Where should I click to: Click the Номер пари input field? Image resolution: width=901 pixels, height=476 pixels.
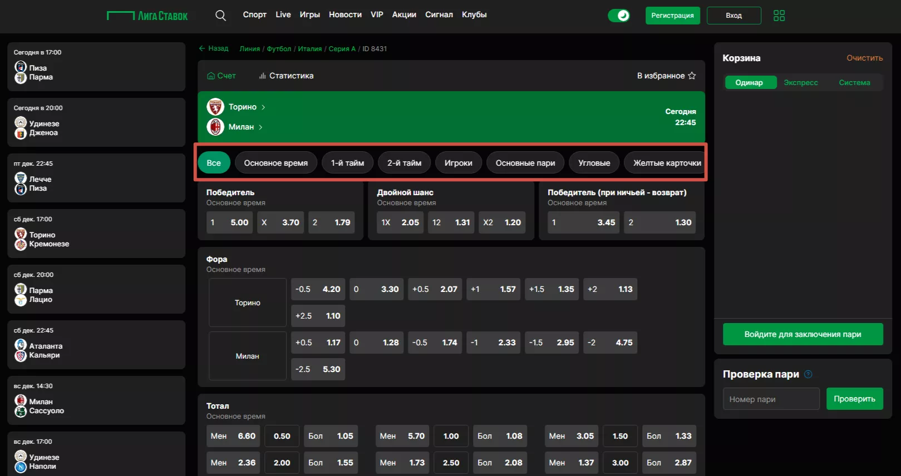[x=771, y=399]
